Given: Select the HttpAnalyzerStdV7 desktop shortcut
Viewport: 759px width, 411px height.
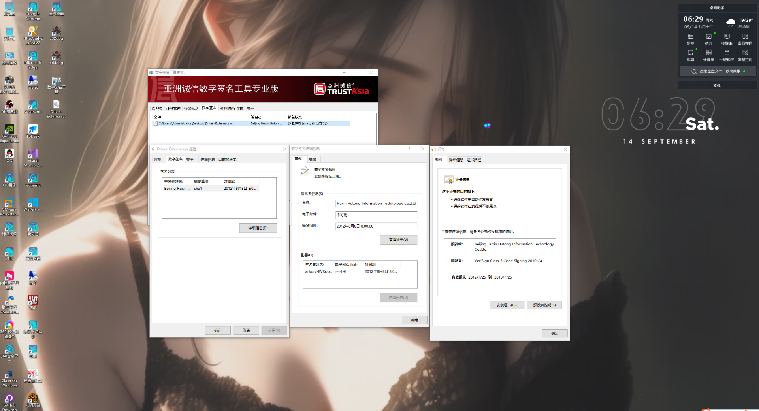Looking at the screenshot, I should (33, 34).
